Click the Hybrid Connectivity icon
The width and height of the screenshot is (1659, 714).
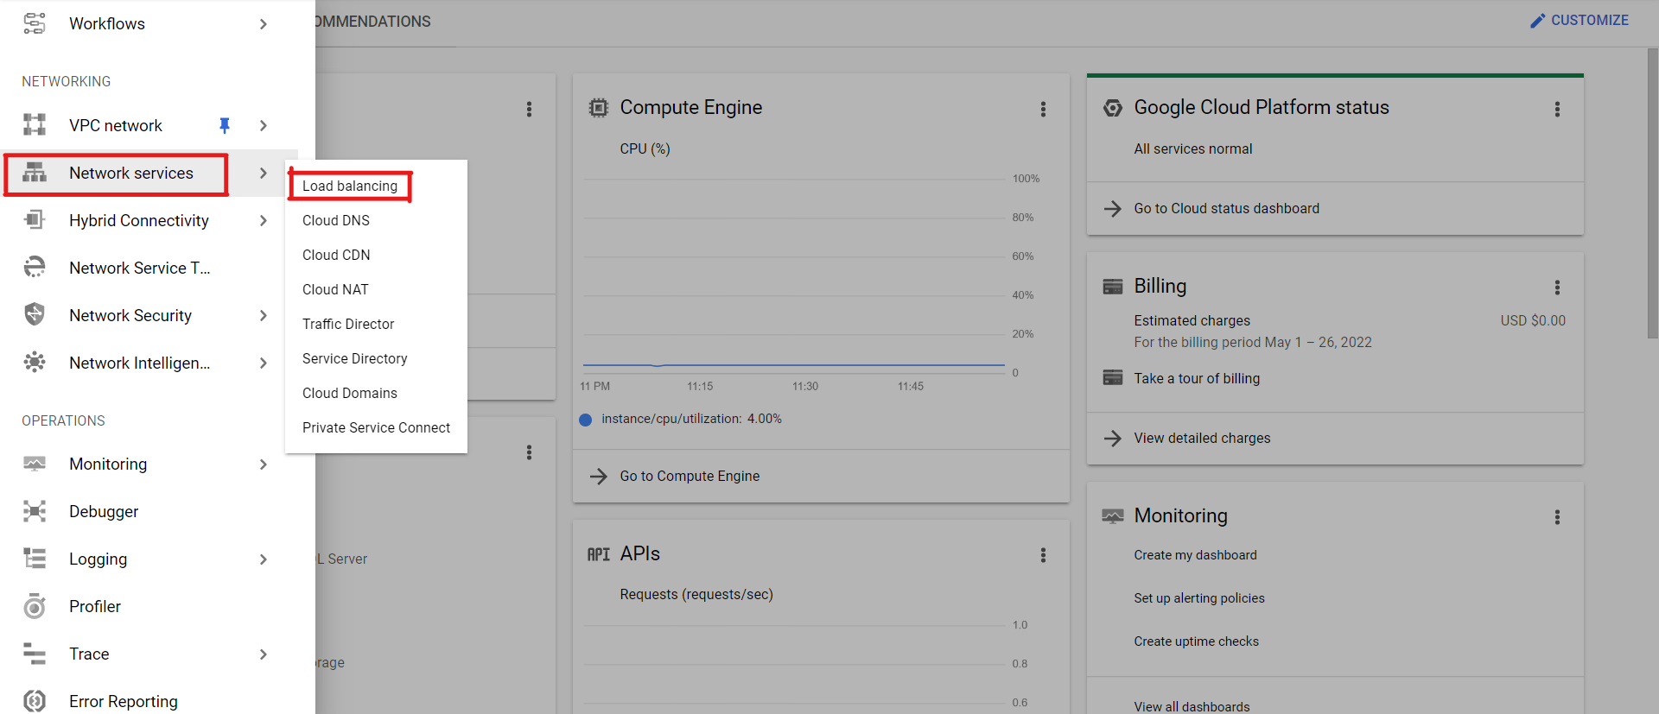pos(35,220)
